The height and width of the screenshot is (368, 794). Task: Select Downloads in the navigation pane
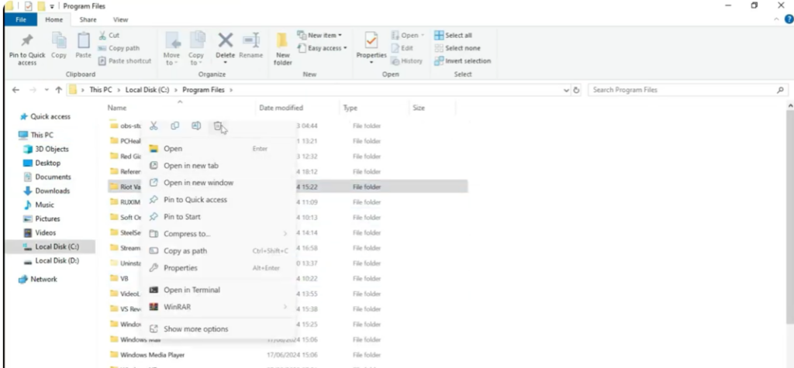click(x=52, y=191)
